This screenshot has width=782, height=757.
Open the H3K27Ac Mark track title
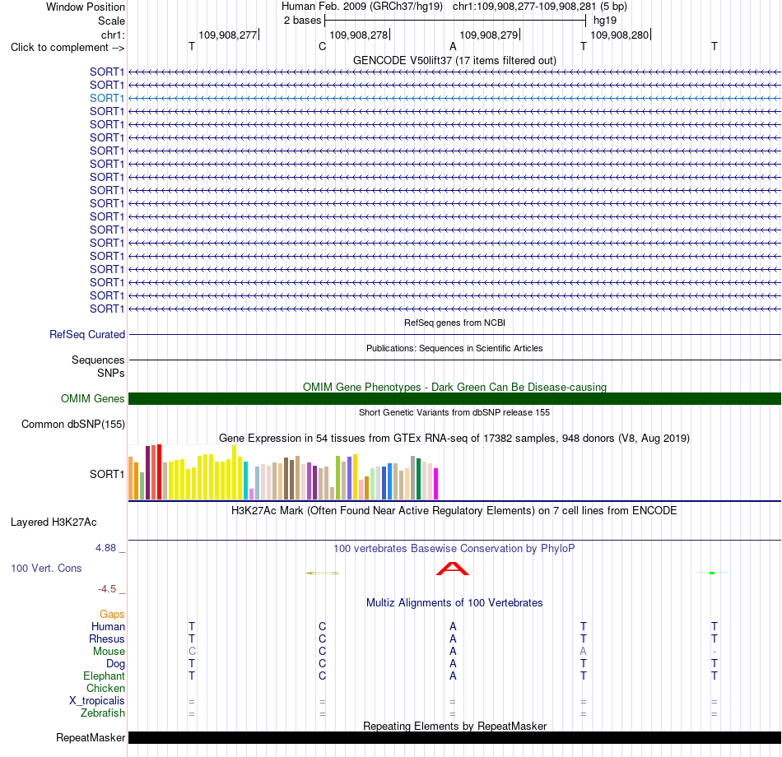click(x=454, y=511)
